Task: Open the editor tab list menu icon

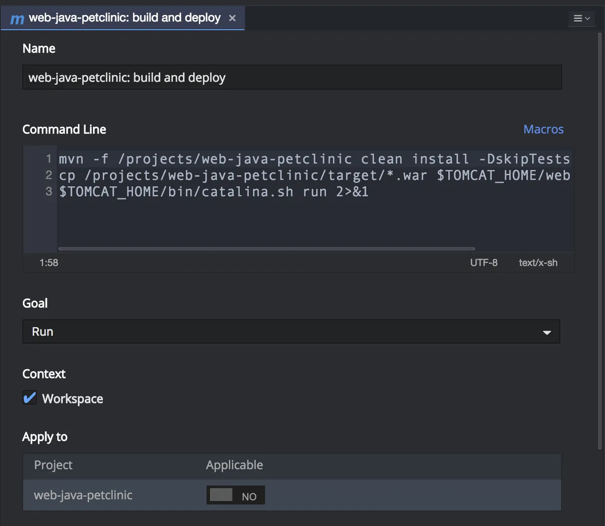Action: tap(581, 18)
